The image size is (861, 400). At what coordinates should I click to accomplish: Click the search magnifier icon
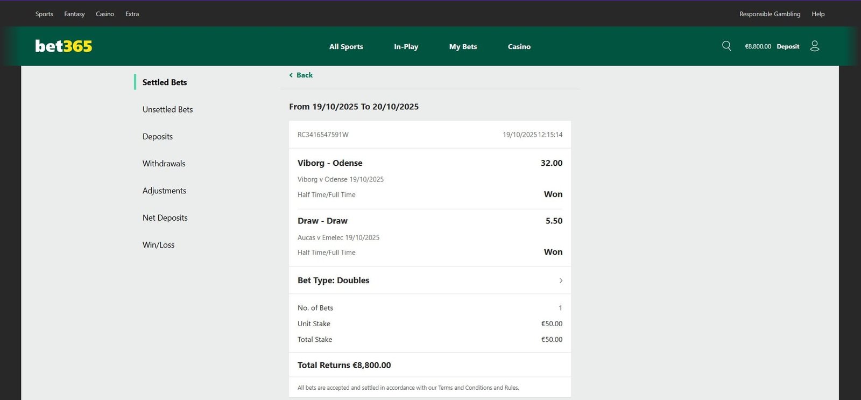[x=726, y=46]
